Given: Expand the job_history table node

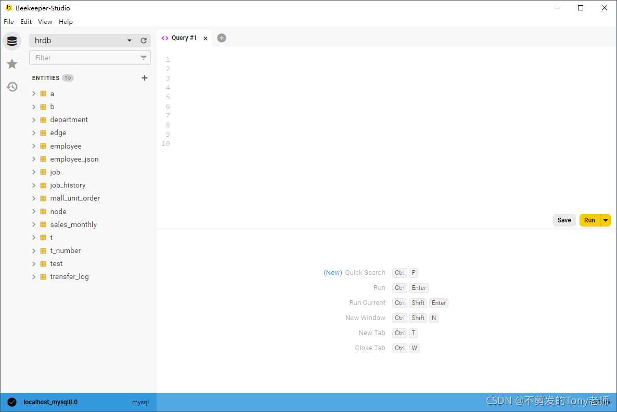Looking at the screenshot, I should point(34,185).
